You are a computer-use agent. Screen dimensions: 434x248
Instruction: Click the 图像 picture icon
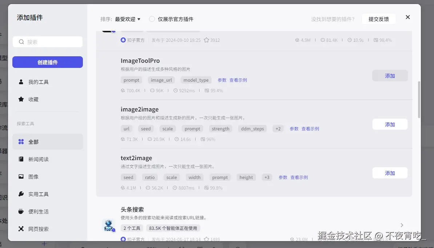(21, 176)
